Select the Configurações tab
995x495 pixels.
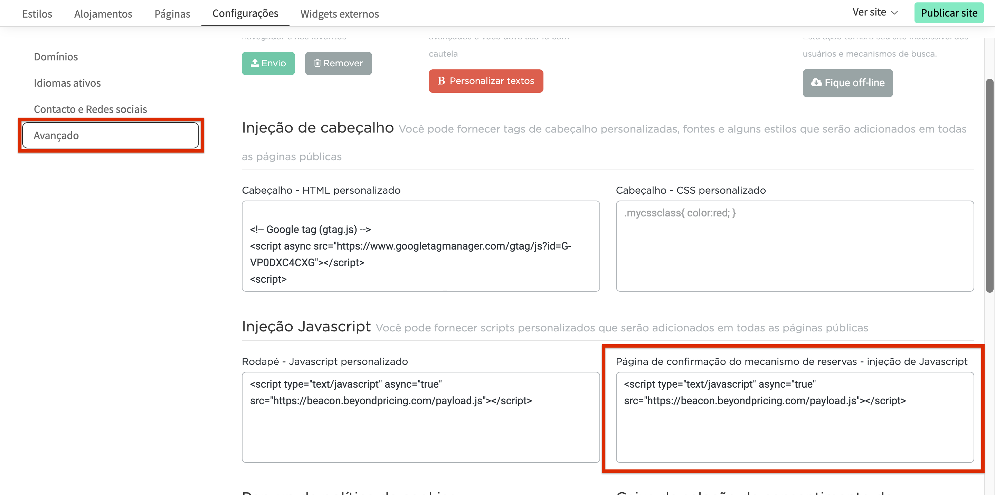pyautogui.click(x=245, y=13)
